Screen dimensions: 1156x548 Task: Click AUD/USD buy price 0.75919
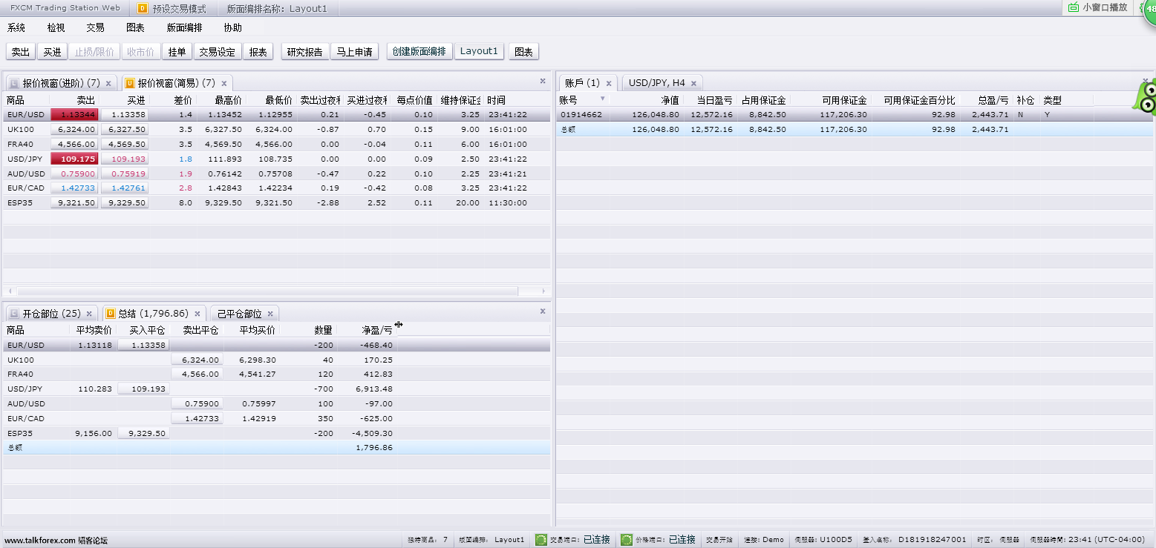(125, 174)
